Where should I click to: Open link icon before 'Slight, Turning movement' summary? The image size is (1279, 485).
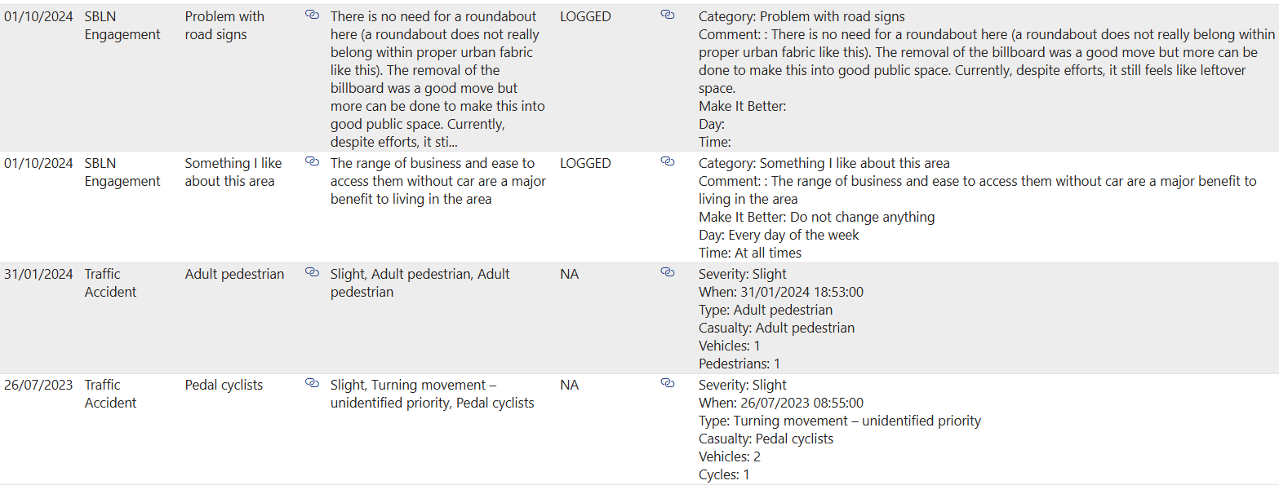(312, 383)
